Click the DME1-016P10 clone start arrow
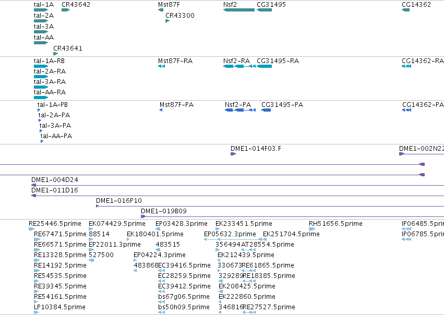Viewport: 444px width, 315px height. point(97,206)
